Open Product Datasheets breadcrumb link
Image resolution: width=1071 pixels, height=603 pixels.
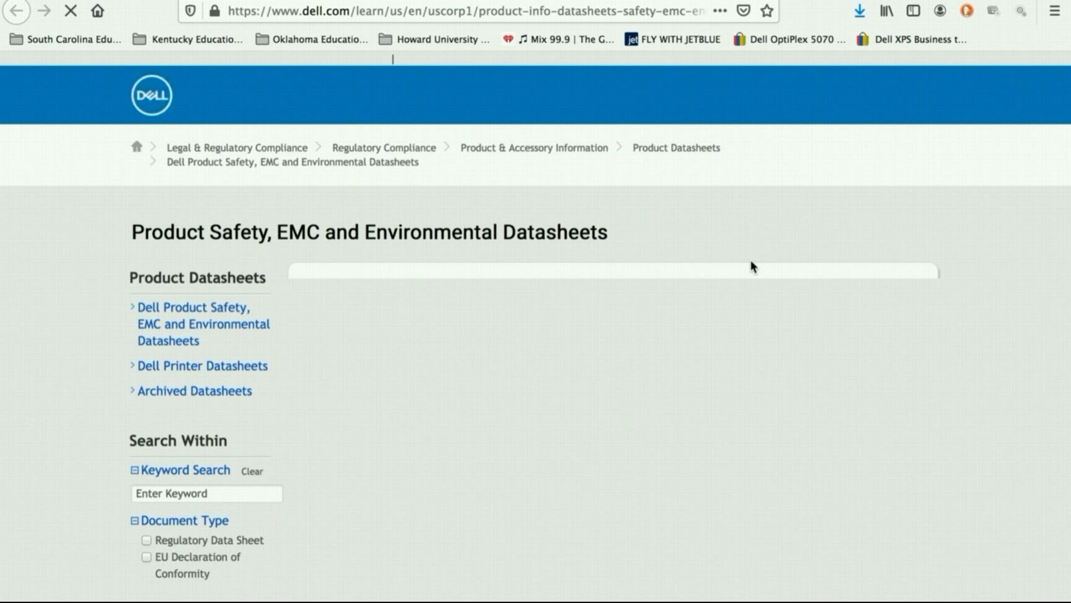click(676, 147)
